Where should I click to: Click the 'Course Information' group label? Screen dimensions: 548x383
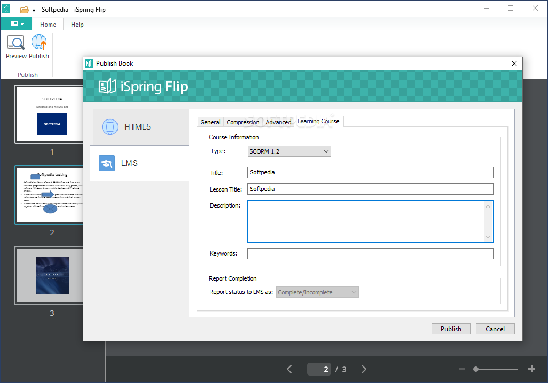pos(234,137)
